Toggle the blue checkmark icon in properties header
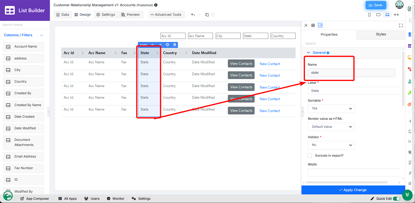 tap(320, 25)
